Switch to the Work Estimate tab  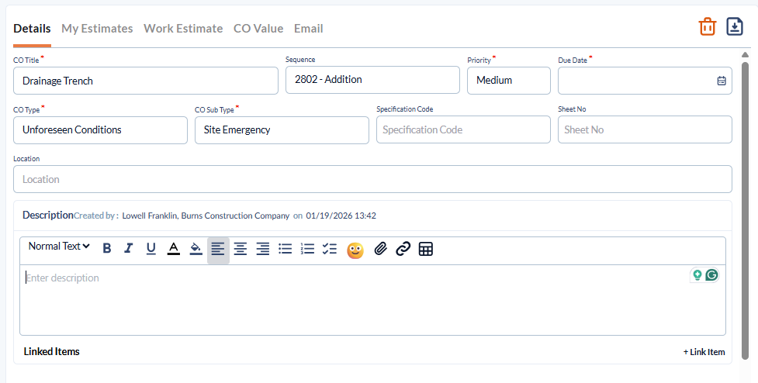click(x=183, y=29)
